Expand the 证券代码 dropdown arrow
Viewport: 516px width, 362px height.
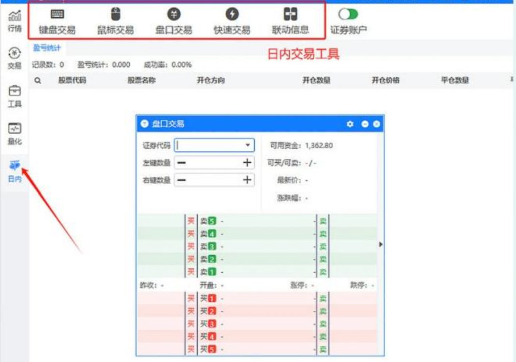pyautogui.click(x=247, y=145)
